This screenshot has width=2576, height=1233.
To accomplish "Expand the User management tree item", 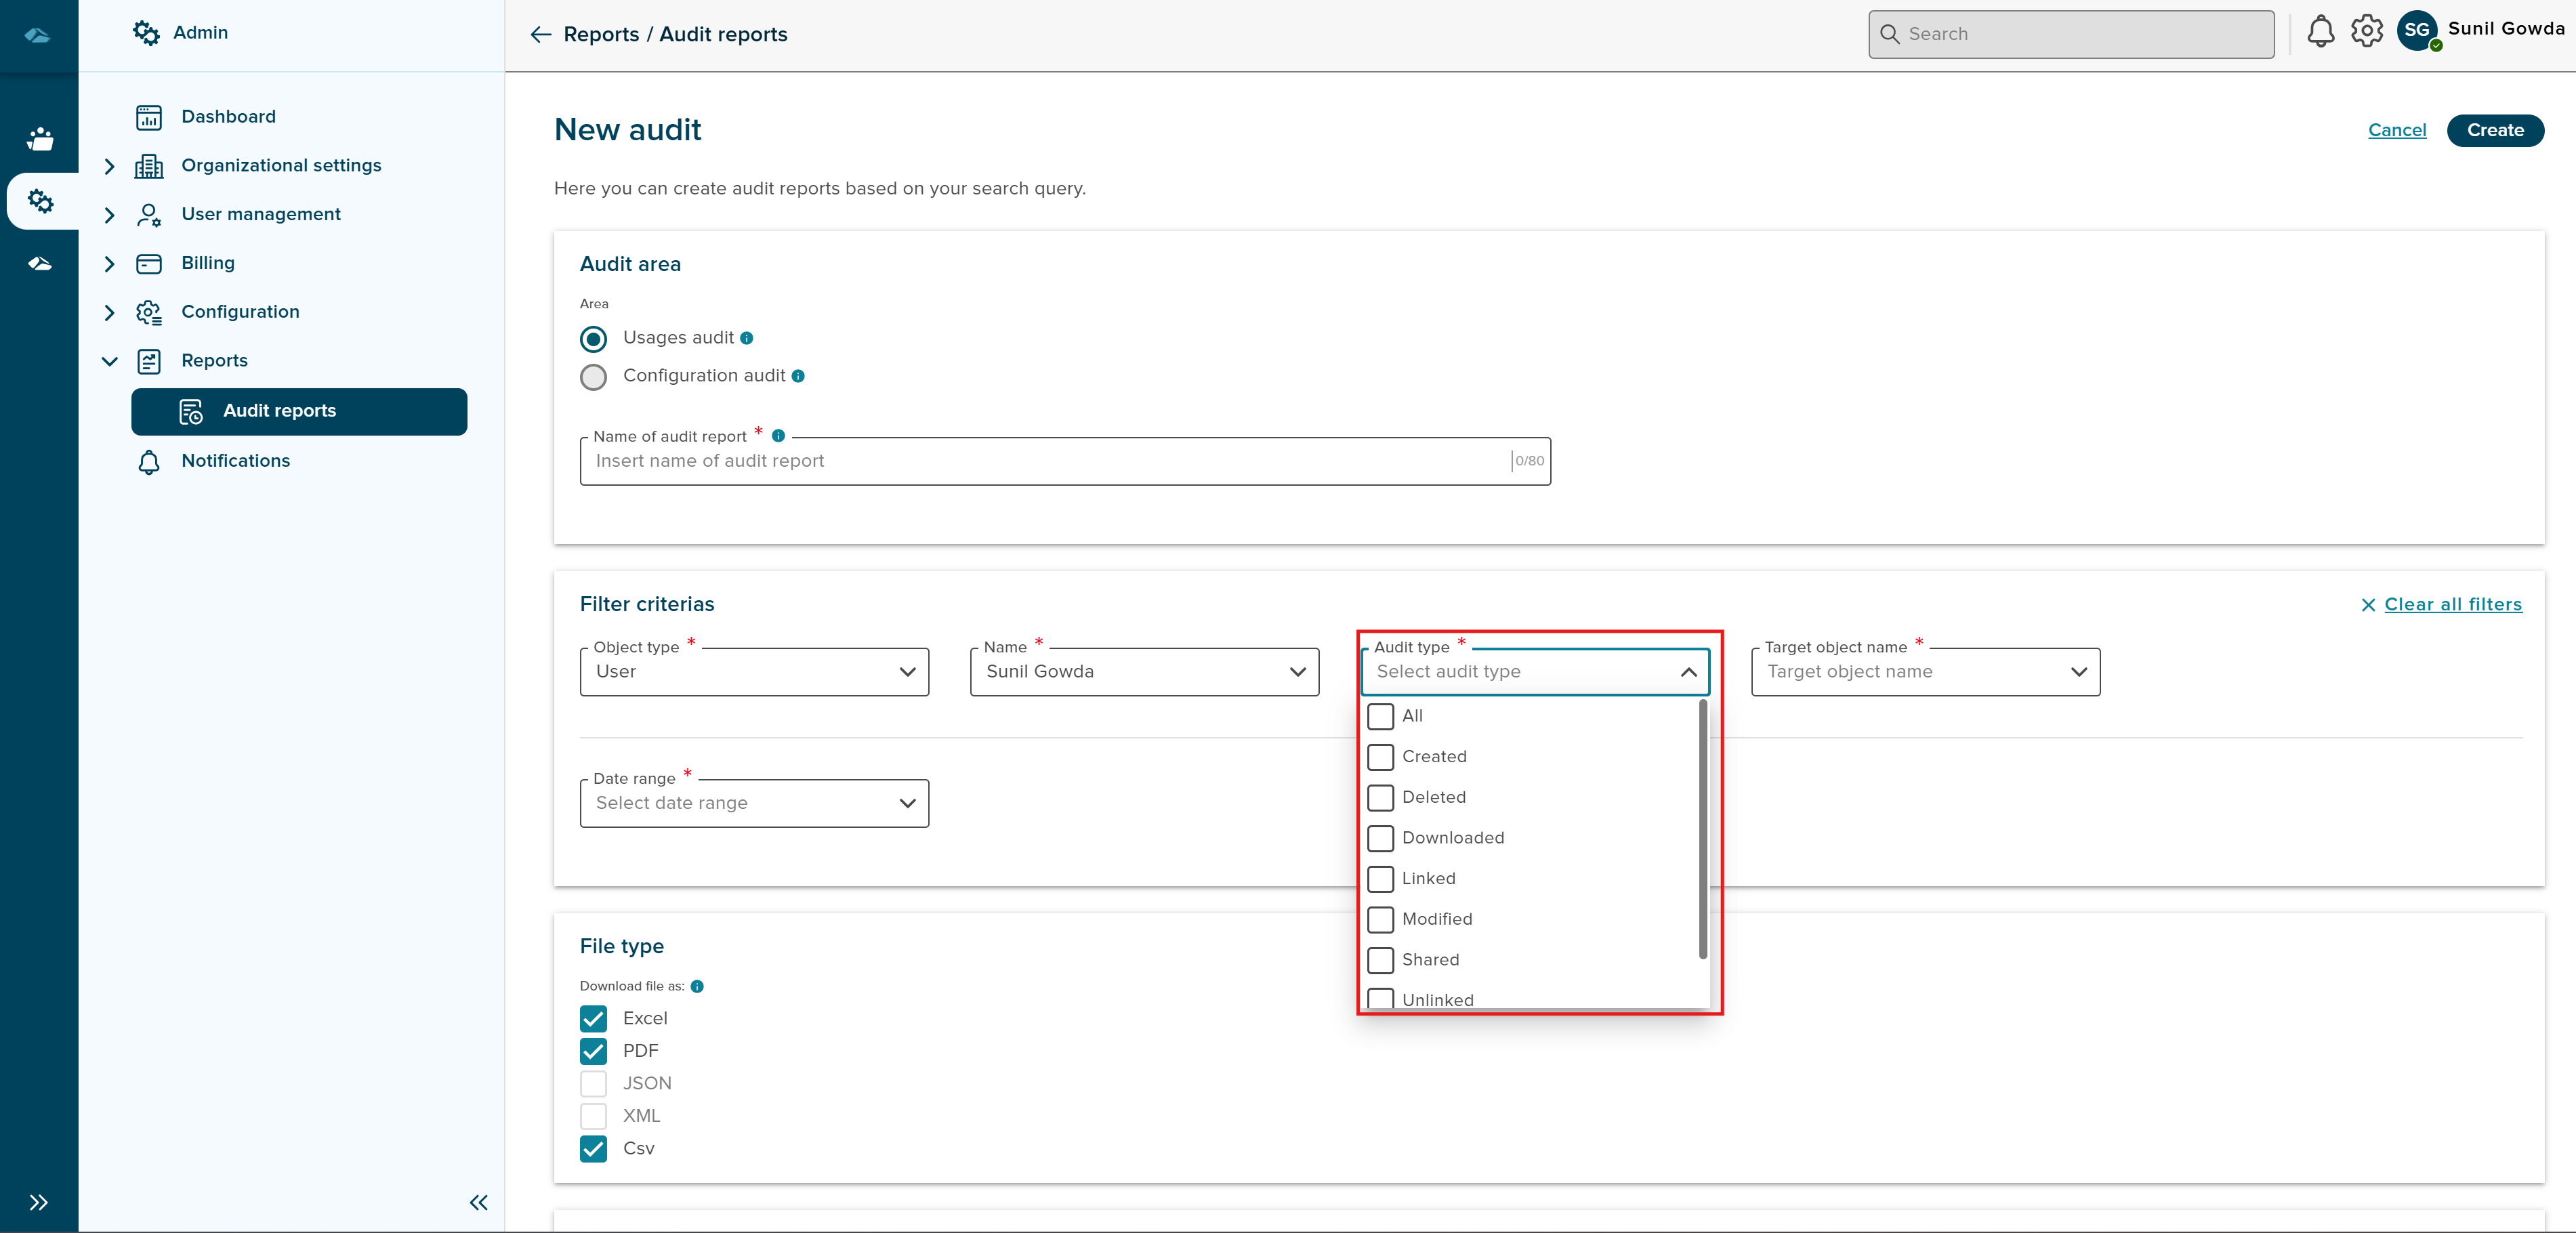I will tap(110, 215).
